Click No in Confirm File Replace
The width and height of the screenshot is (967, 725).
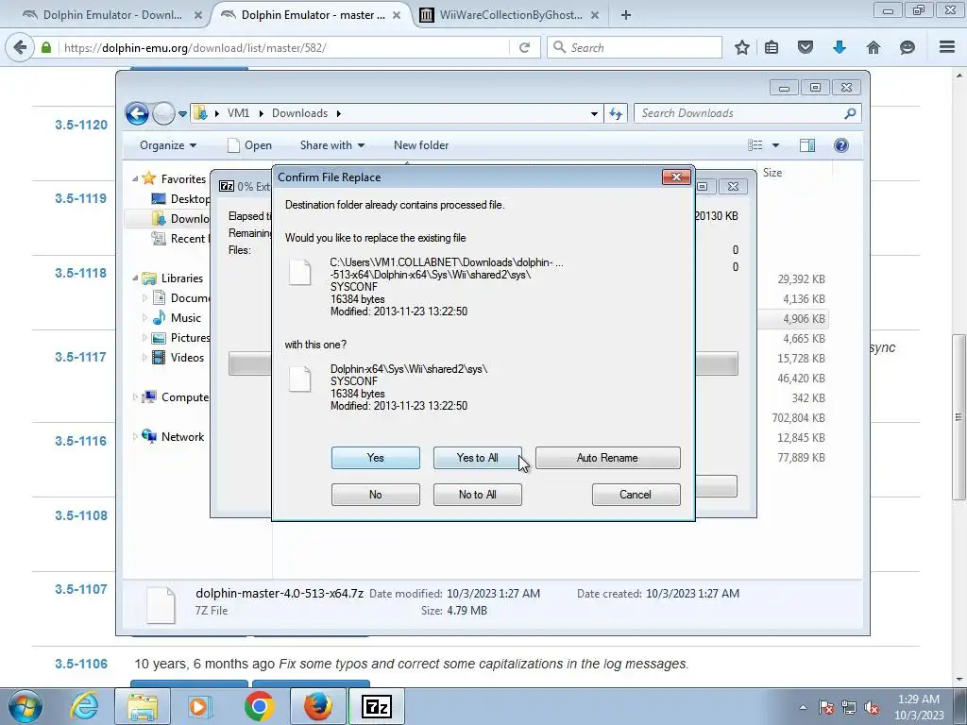pyautogui.click(x=375, y=495)
